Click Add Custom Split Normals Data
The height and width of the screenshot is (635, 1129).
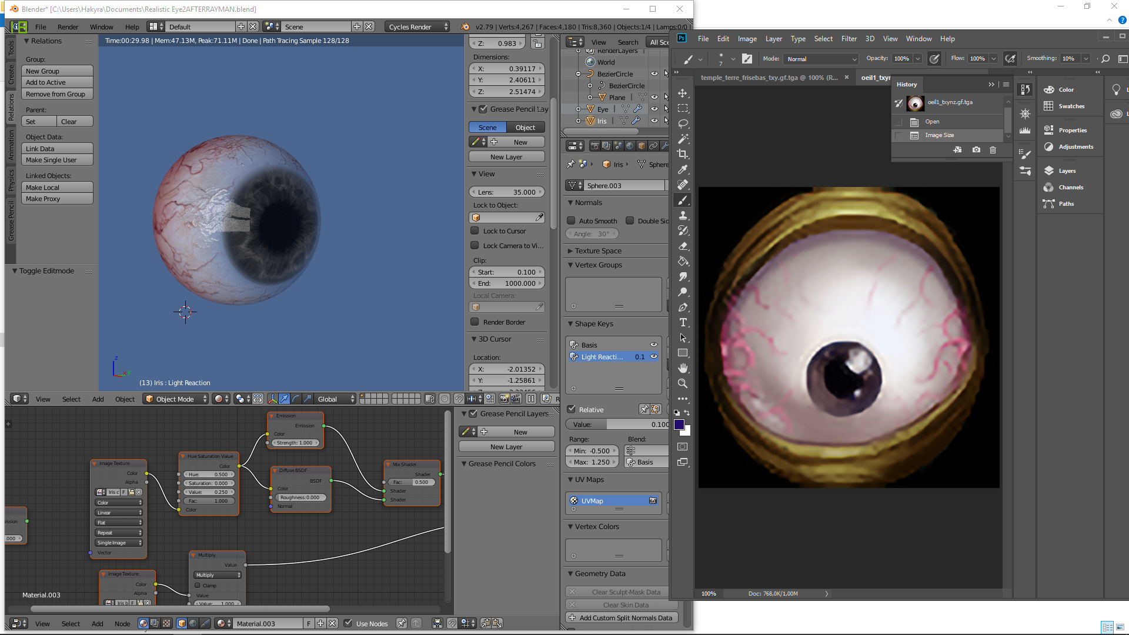click(622, 617)
